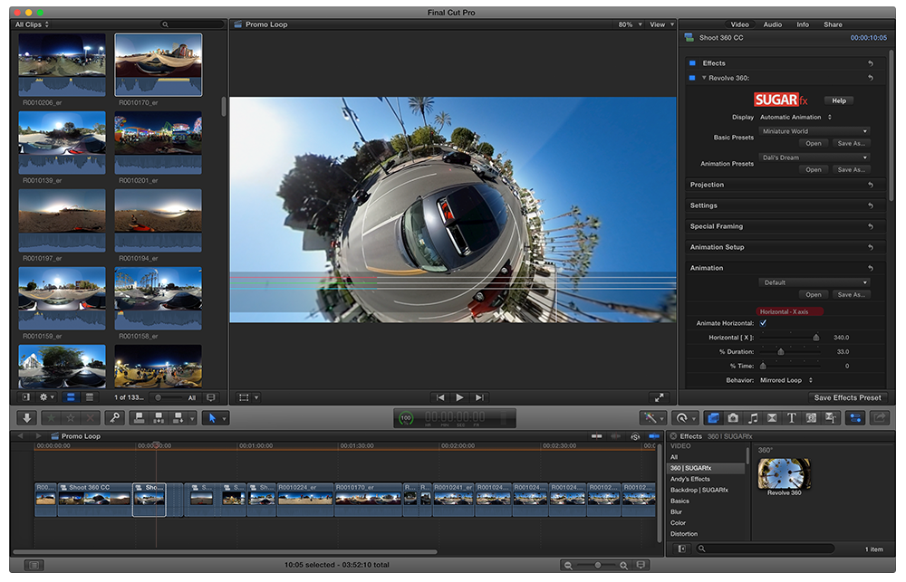The width and height of the screenshot is (906, 582).
Task: Go to next edit in viewer
Action: 479,397
